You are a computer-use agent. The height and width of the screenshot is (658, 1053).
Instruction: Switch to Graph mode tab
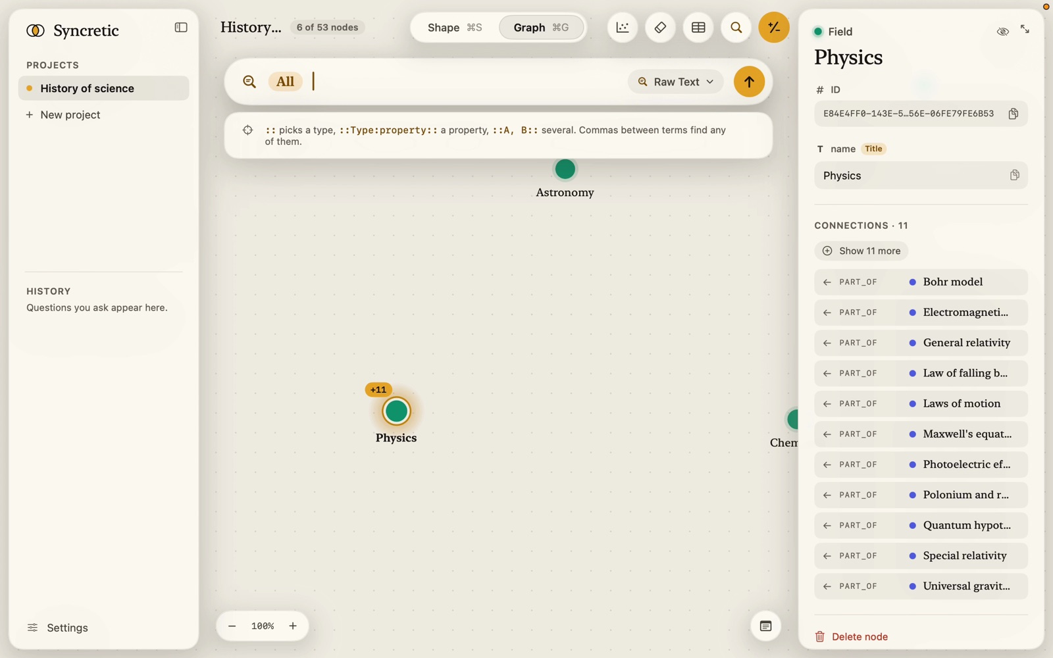[541, 28]
